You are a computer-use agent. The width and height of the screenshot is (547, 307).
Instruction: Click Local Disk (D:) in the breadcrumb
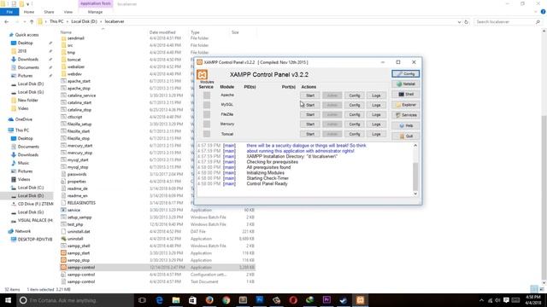[x=84, y=21]
